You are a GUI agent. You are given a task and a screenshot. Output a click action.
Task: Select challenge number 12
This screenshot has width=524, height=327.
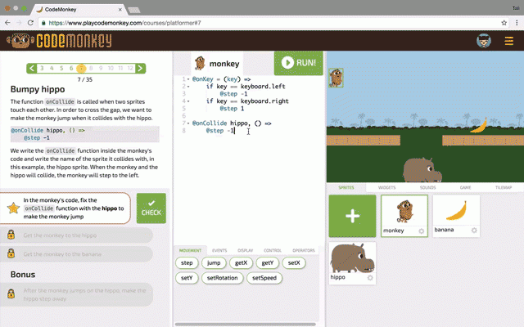tap(130, 68)
